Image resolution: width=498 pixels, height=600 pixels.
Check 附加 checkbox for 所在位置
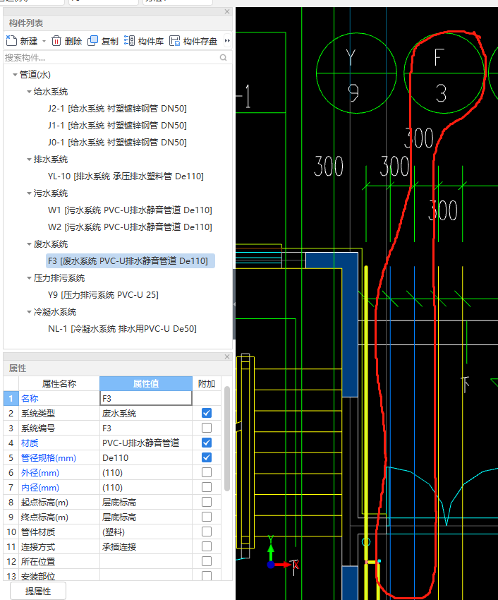coord(207,561)
